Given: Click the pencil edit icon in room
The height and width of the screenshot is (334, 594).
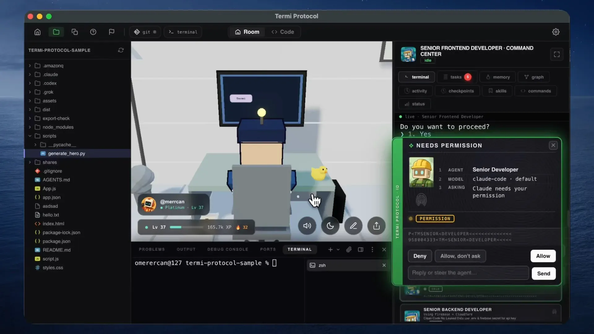Looking at the screenshot, I should tap(353, 226).
